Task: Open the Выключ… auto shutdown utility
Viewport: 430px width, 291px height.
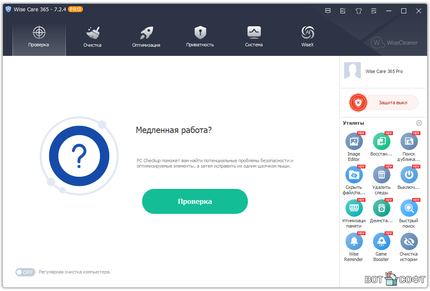Action: 409,175
